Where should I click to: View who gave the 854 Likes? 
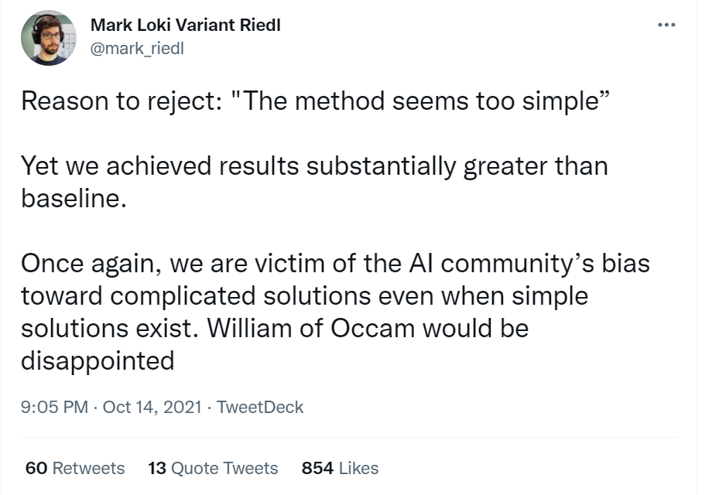click(x=340, y=468)
